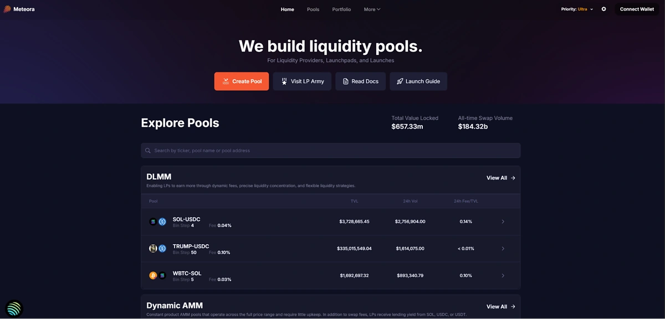665x319 pixels.
Task: Open SOL-USDC pool row chevron
Action: [x=503, y=222]
